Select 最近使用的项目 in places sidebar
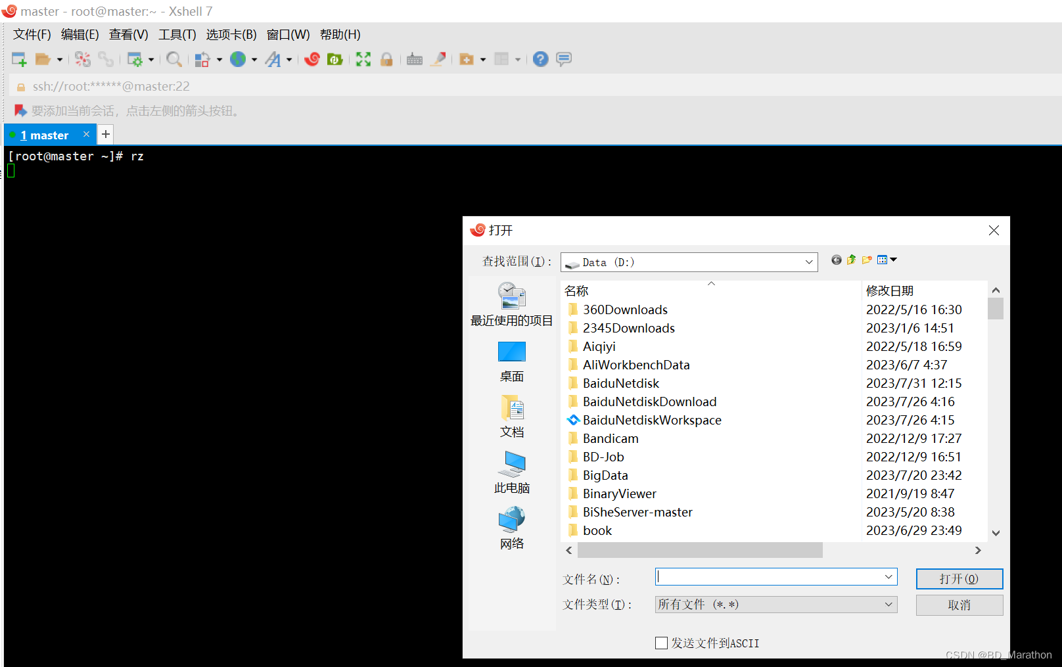The image size is (1062, 667). tap(512, 304)
